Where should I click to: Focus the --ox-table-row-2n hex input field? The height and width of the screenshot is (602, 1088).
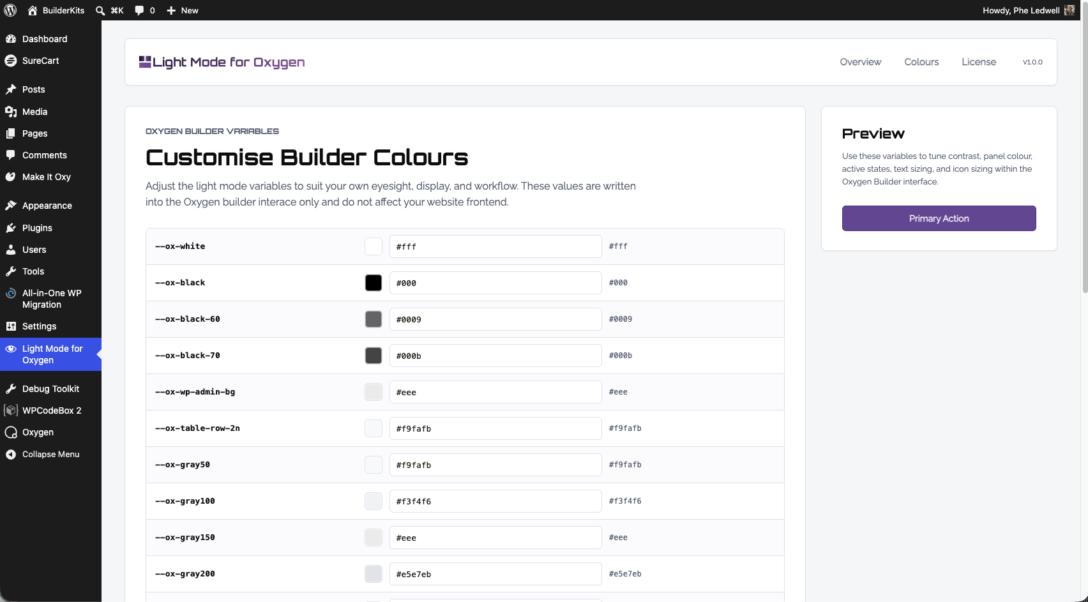pyautogui.click(x=495, y=428)
